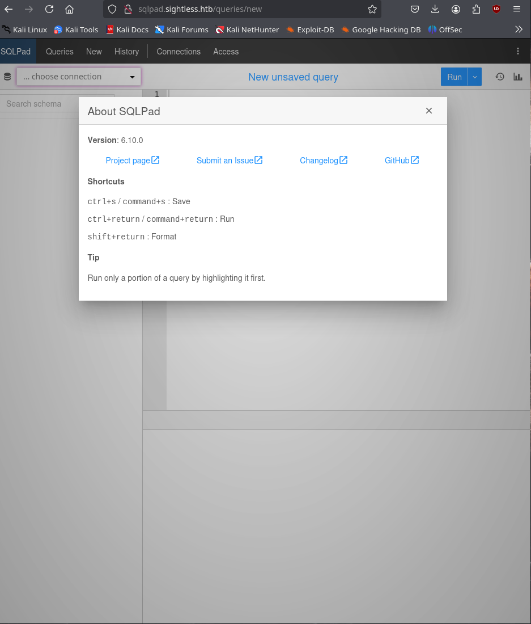The width and height of the screenshot is (531, 624).
Task: Open the GitHub link
Action: (x=401, y=161)
